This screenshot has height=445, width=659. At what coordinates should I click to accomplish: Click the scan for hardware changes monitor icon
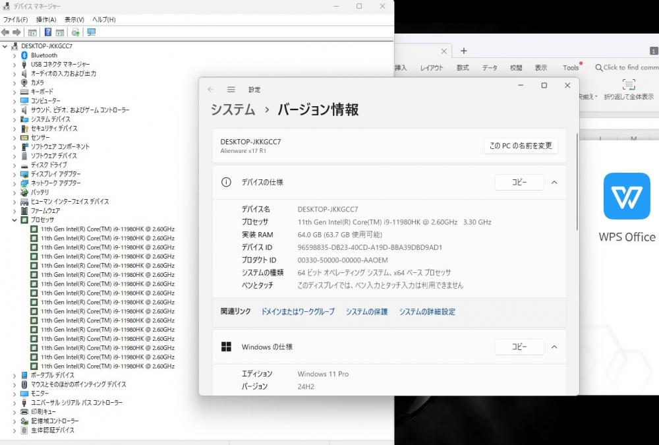coord(91,32)
